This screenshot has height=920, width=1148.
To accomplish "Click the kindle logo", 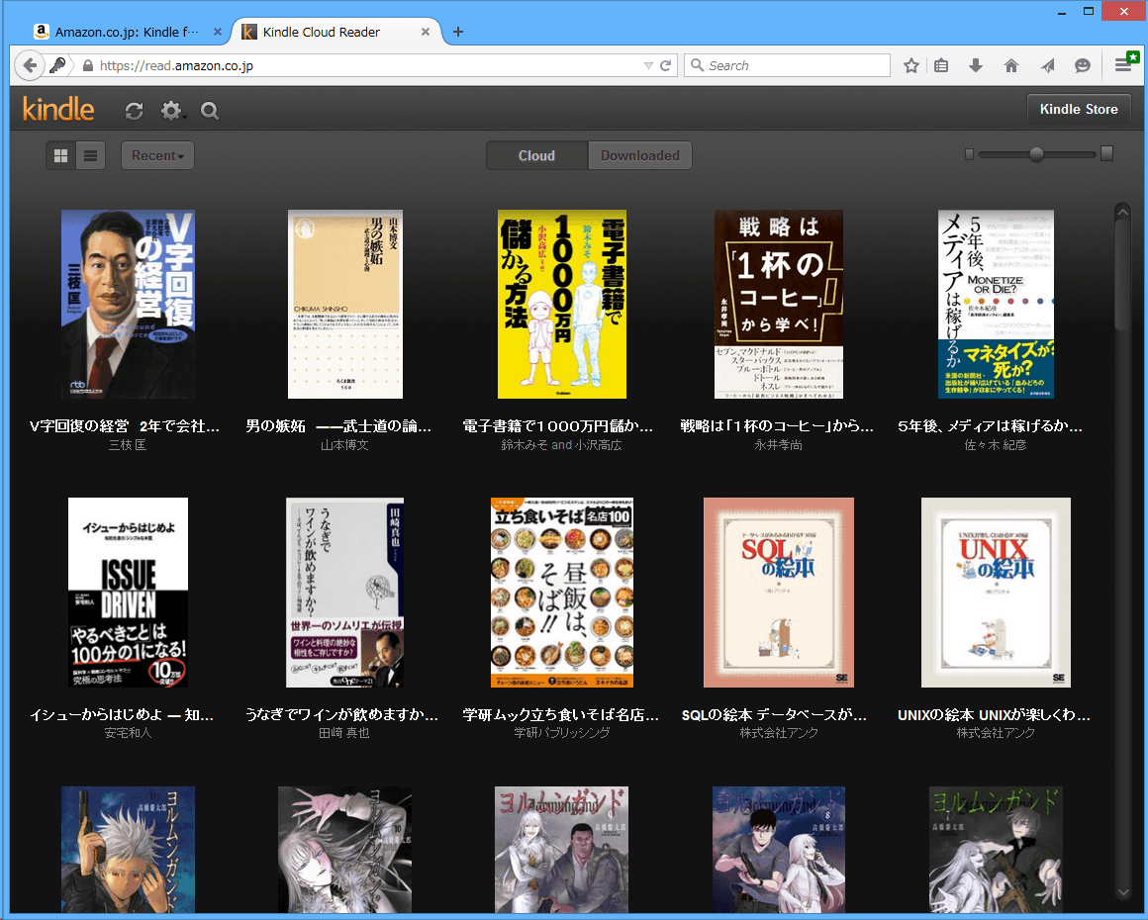I will (x=58, y=110).
